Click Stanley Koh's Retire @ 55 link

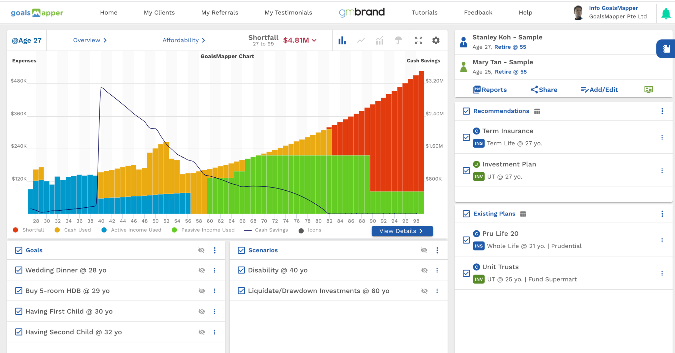pyautogui.click(x=510, y=47)
